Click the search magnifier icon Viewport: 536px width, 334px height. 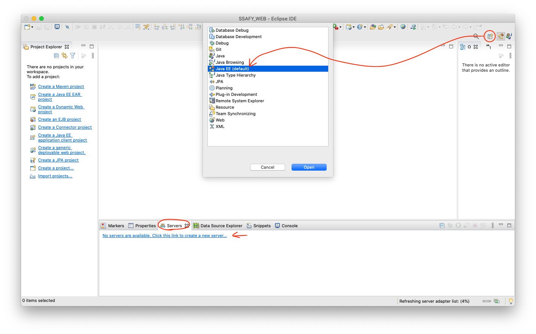point(476,36)
